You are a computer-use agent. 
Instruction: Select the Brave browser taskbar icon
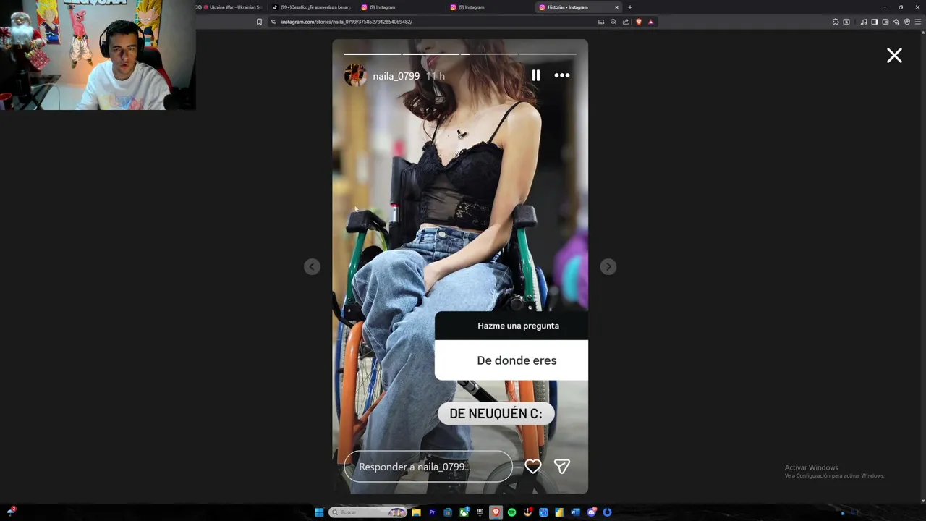(x=496, y=512)
